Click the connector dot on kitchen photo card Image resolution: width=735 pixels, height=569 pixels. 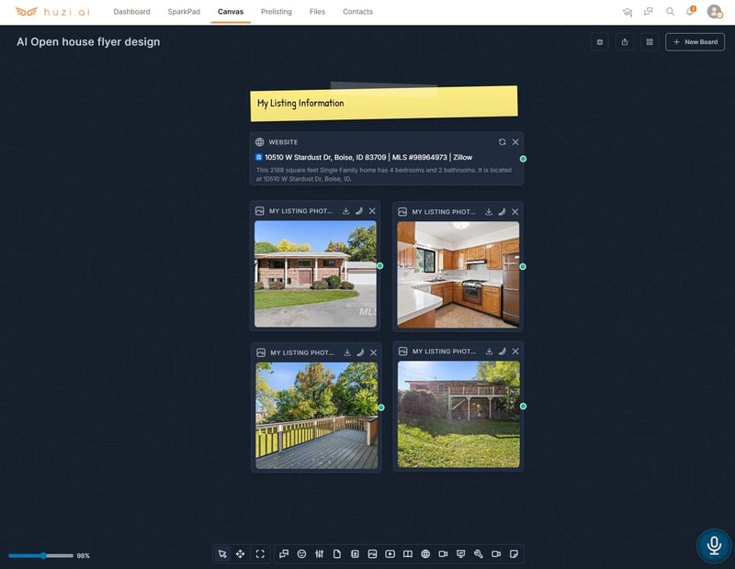523,267
